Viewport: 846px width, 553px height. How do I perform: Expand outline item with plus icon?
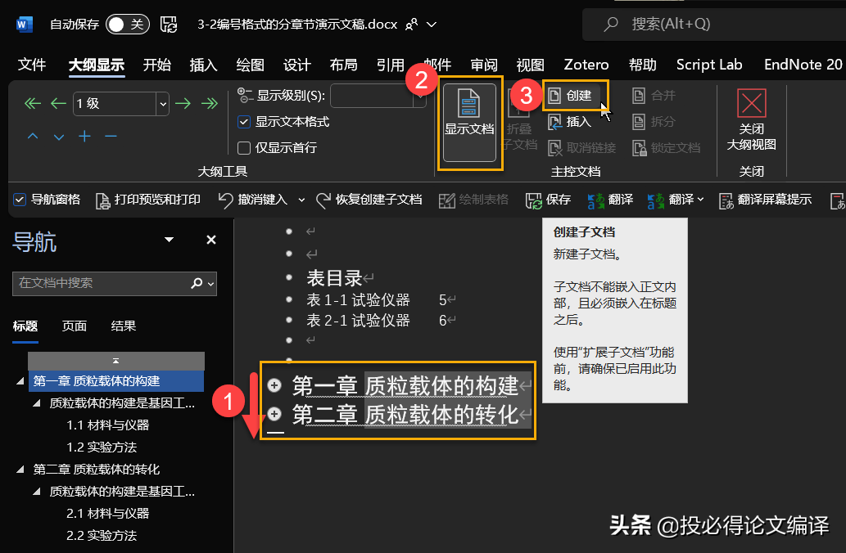(x=84, y=137)
